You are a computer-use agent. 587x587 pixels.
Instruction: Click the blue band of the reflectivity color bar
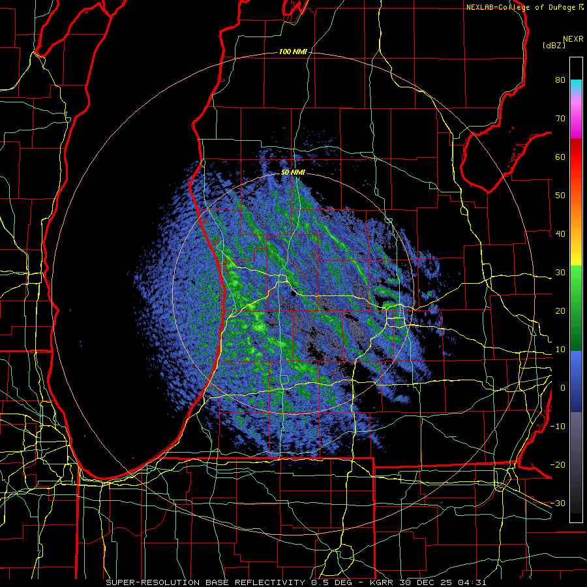576,382
